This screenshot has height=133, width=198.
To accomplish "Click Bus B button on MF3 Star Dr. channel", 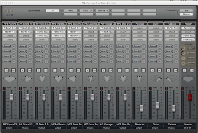I will [x=120, y=52].
